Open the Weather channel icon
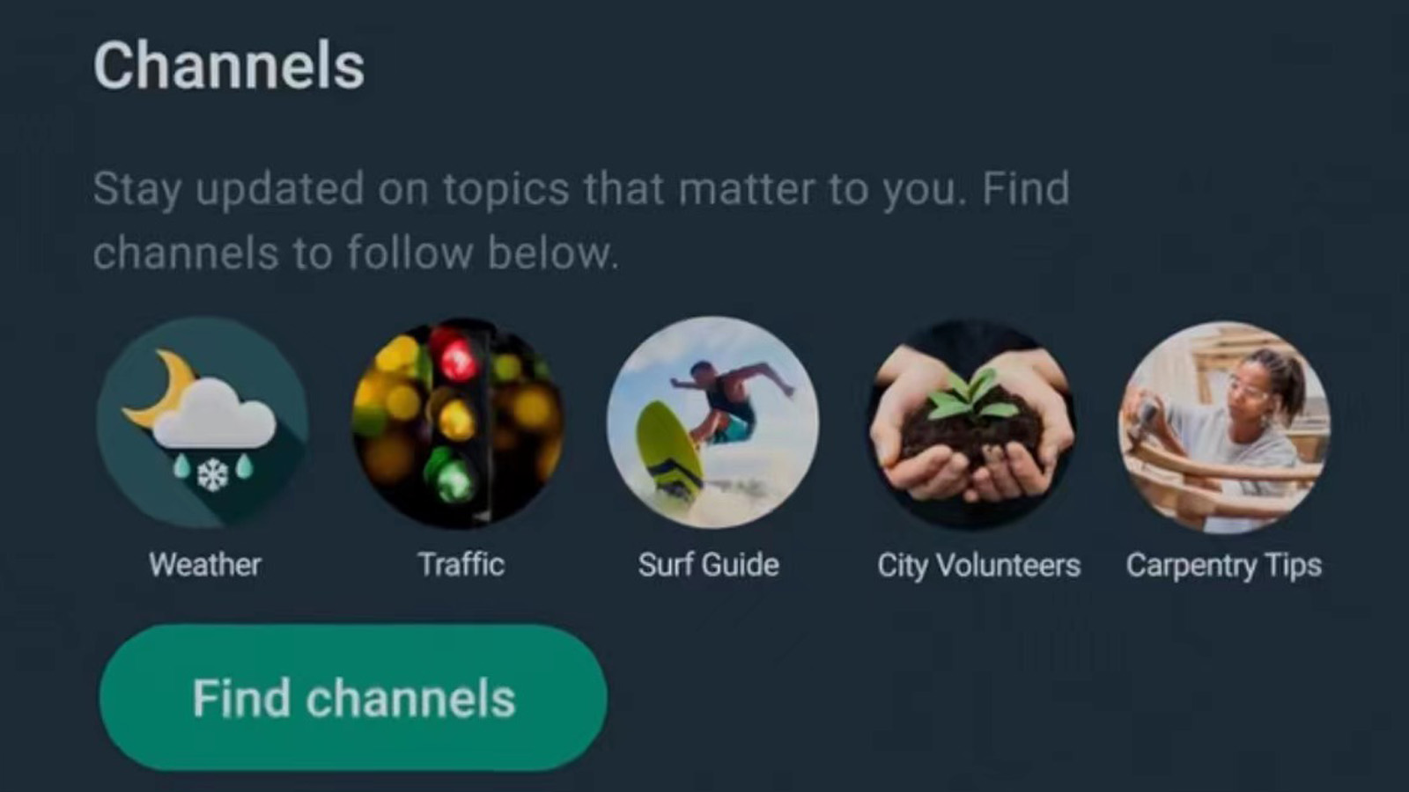Screen dimensions: 1409x792 tap(203, 423)
